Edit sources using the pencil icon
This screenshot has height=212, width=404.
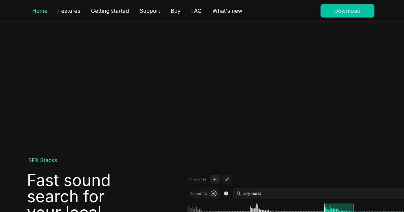(227, 179)
